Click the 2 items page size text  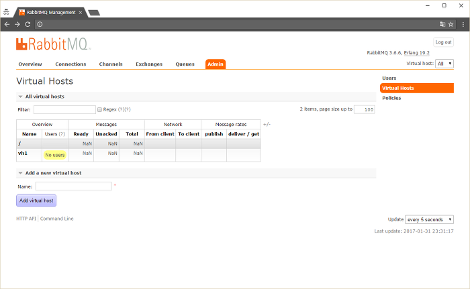(x=326, y=109)
